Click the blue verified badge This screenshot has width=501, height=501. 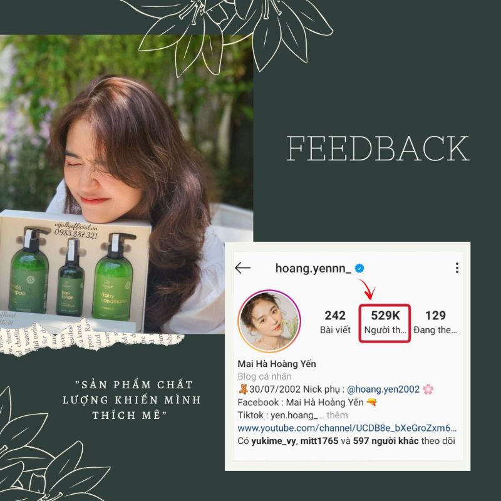[x=359, y=268]
